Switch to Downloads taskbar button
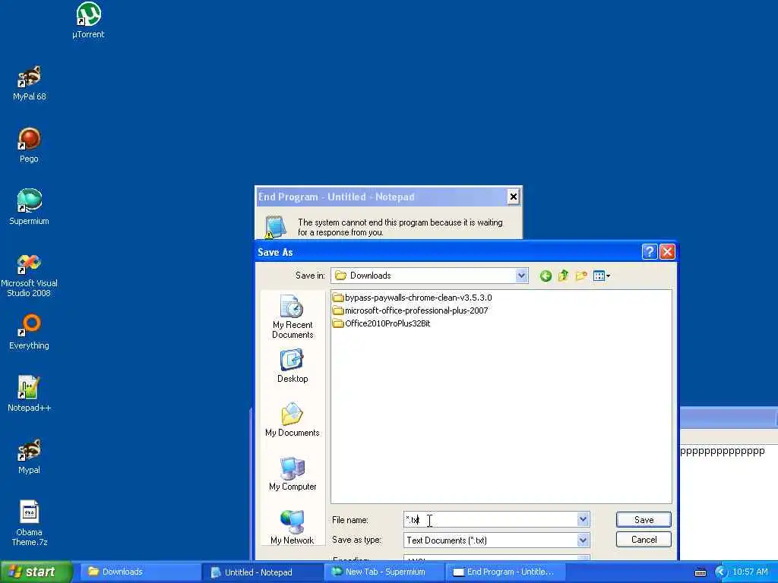778x583 pixels. [x=139, y=572]
